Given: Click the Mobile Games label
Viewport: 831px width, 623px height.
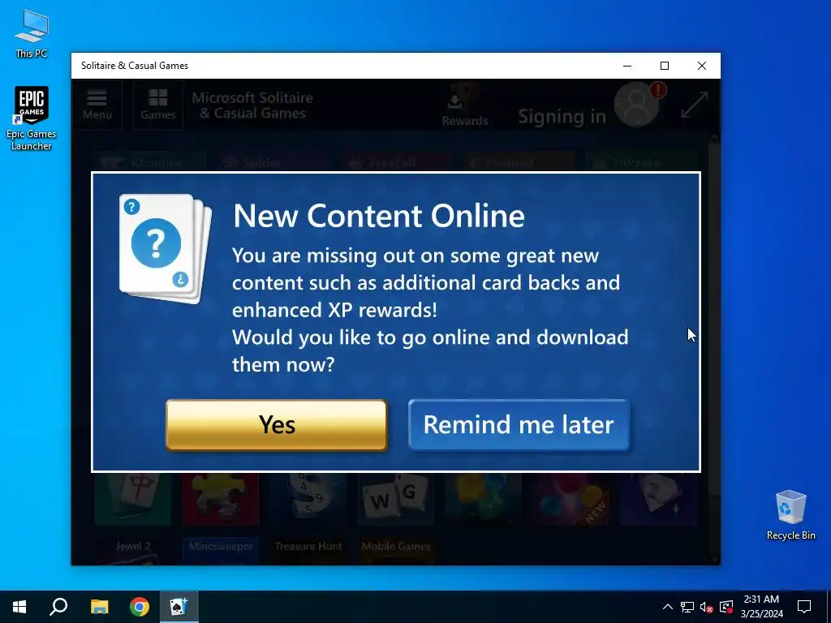Looking at the screenshot, I should [396, 546].
